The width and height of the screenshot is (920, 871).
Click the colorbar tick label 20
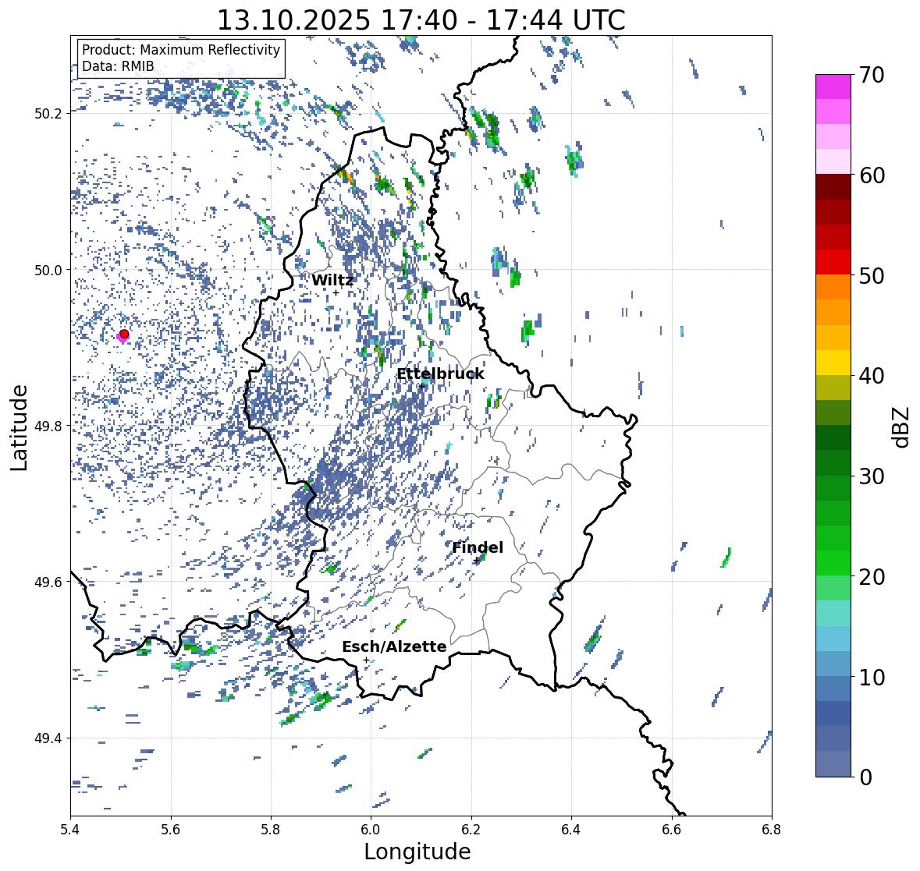pyautogui.click(x=872, y=577)
